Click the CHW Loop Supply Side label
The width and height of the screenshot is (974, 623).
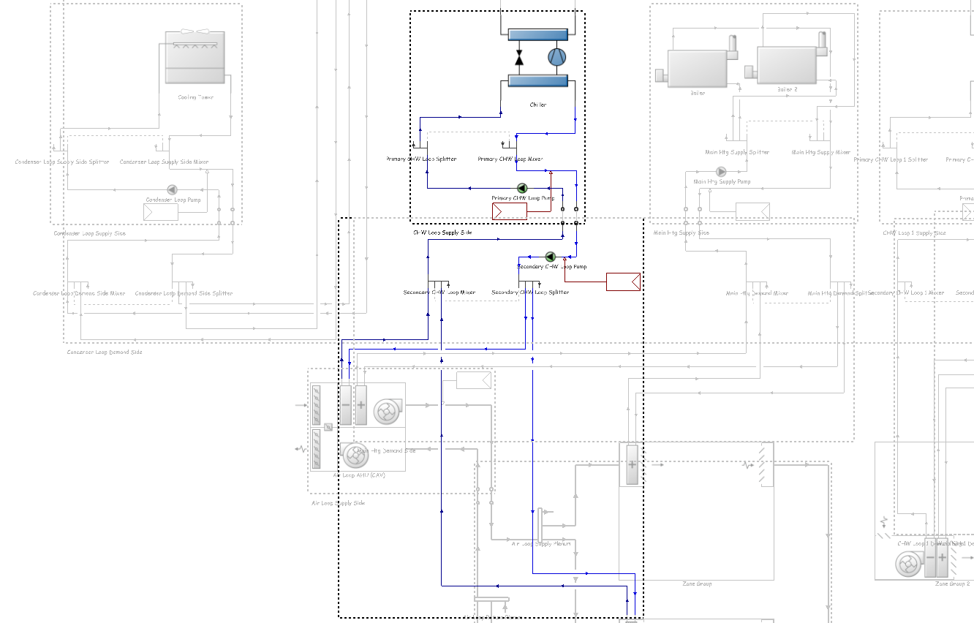(442, 233)
